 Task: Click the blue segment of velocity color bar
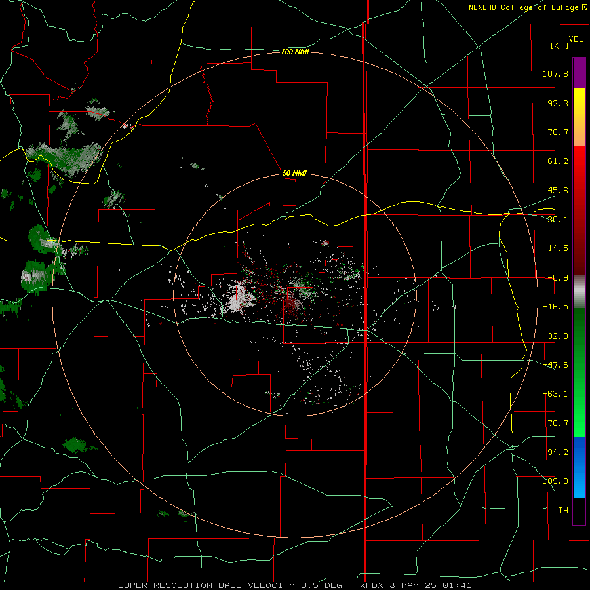click(579, 467)
